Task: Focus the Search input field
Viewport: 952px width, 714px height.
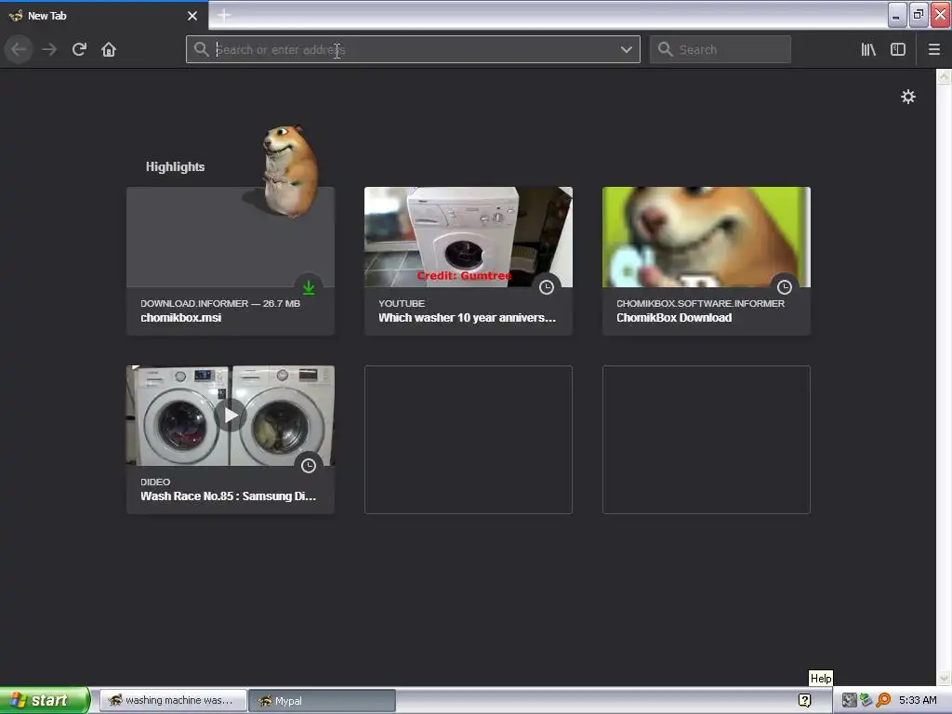Action: [721, 49]
